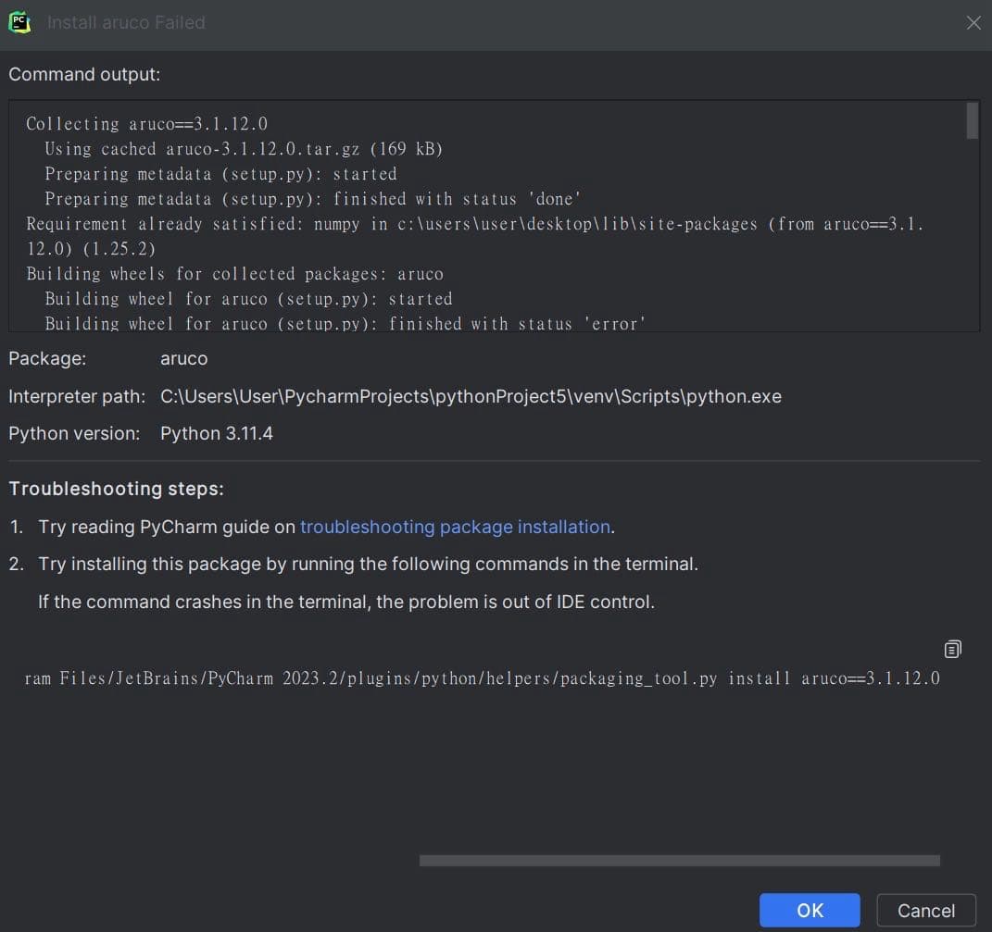Screen dimensions: 992x932
Task: Click the horizontal scrollbar above OK
Action: click(x=679, y=860)
